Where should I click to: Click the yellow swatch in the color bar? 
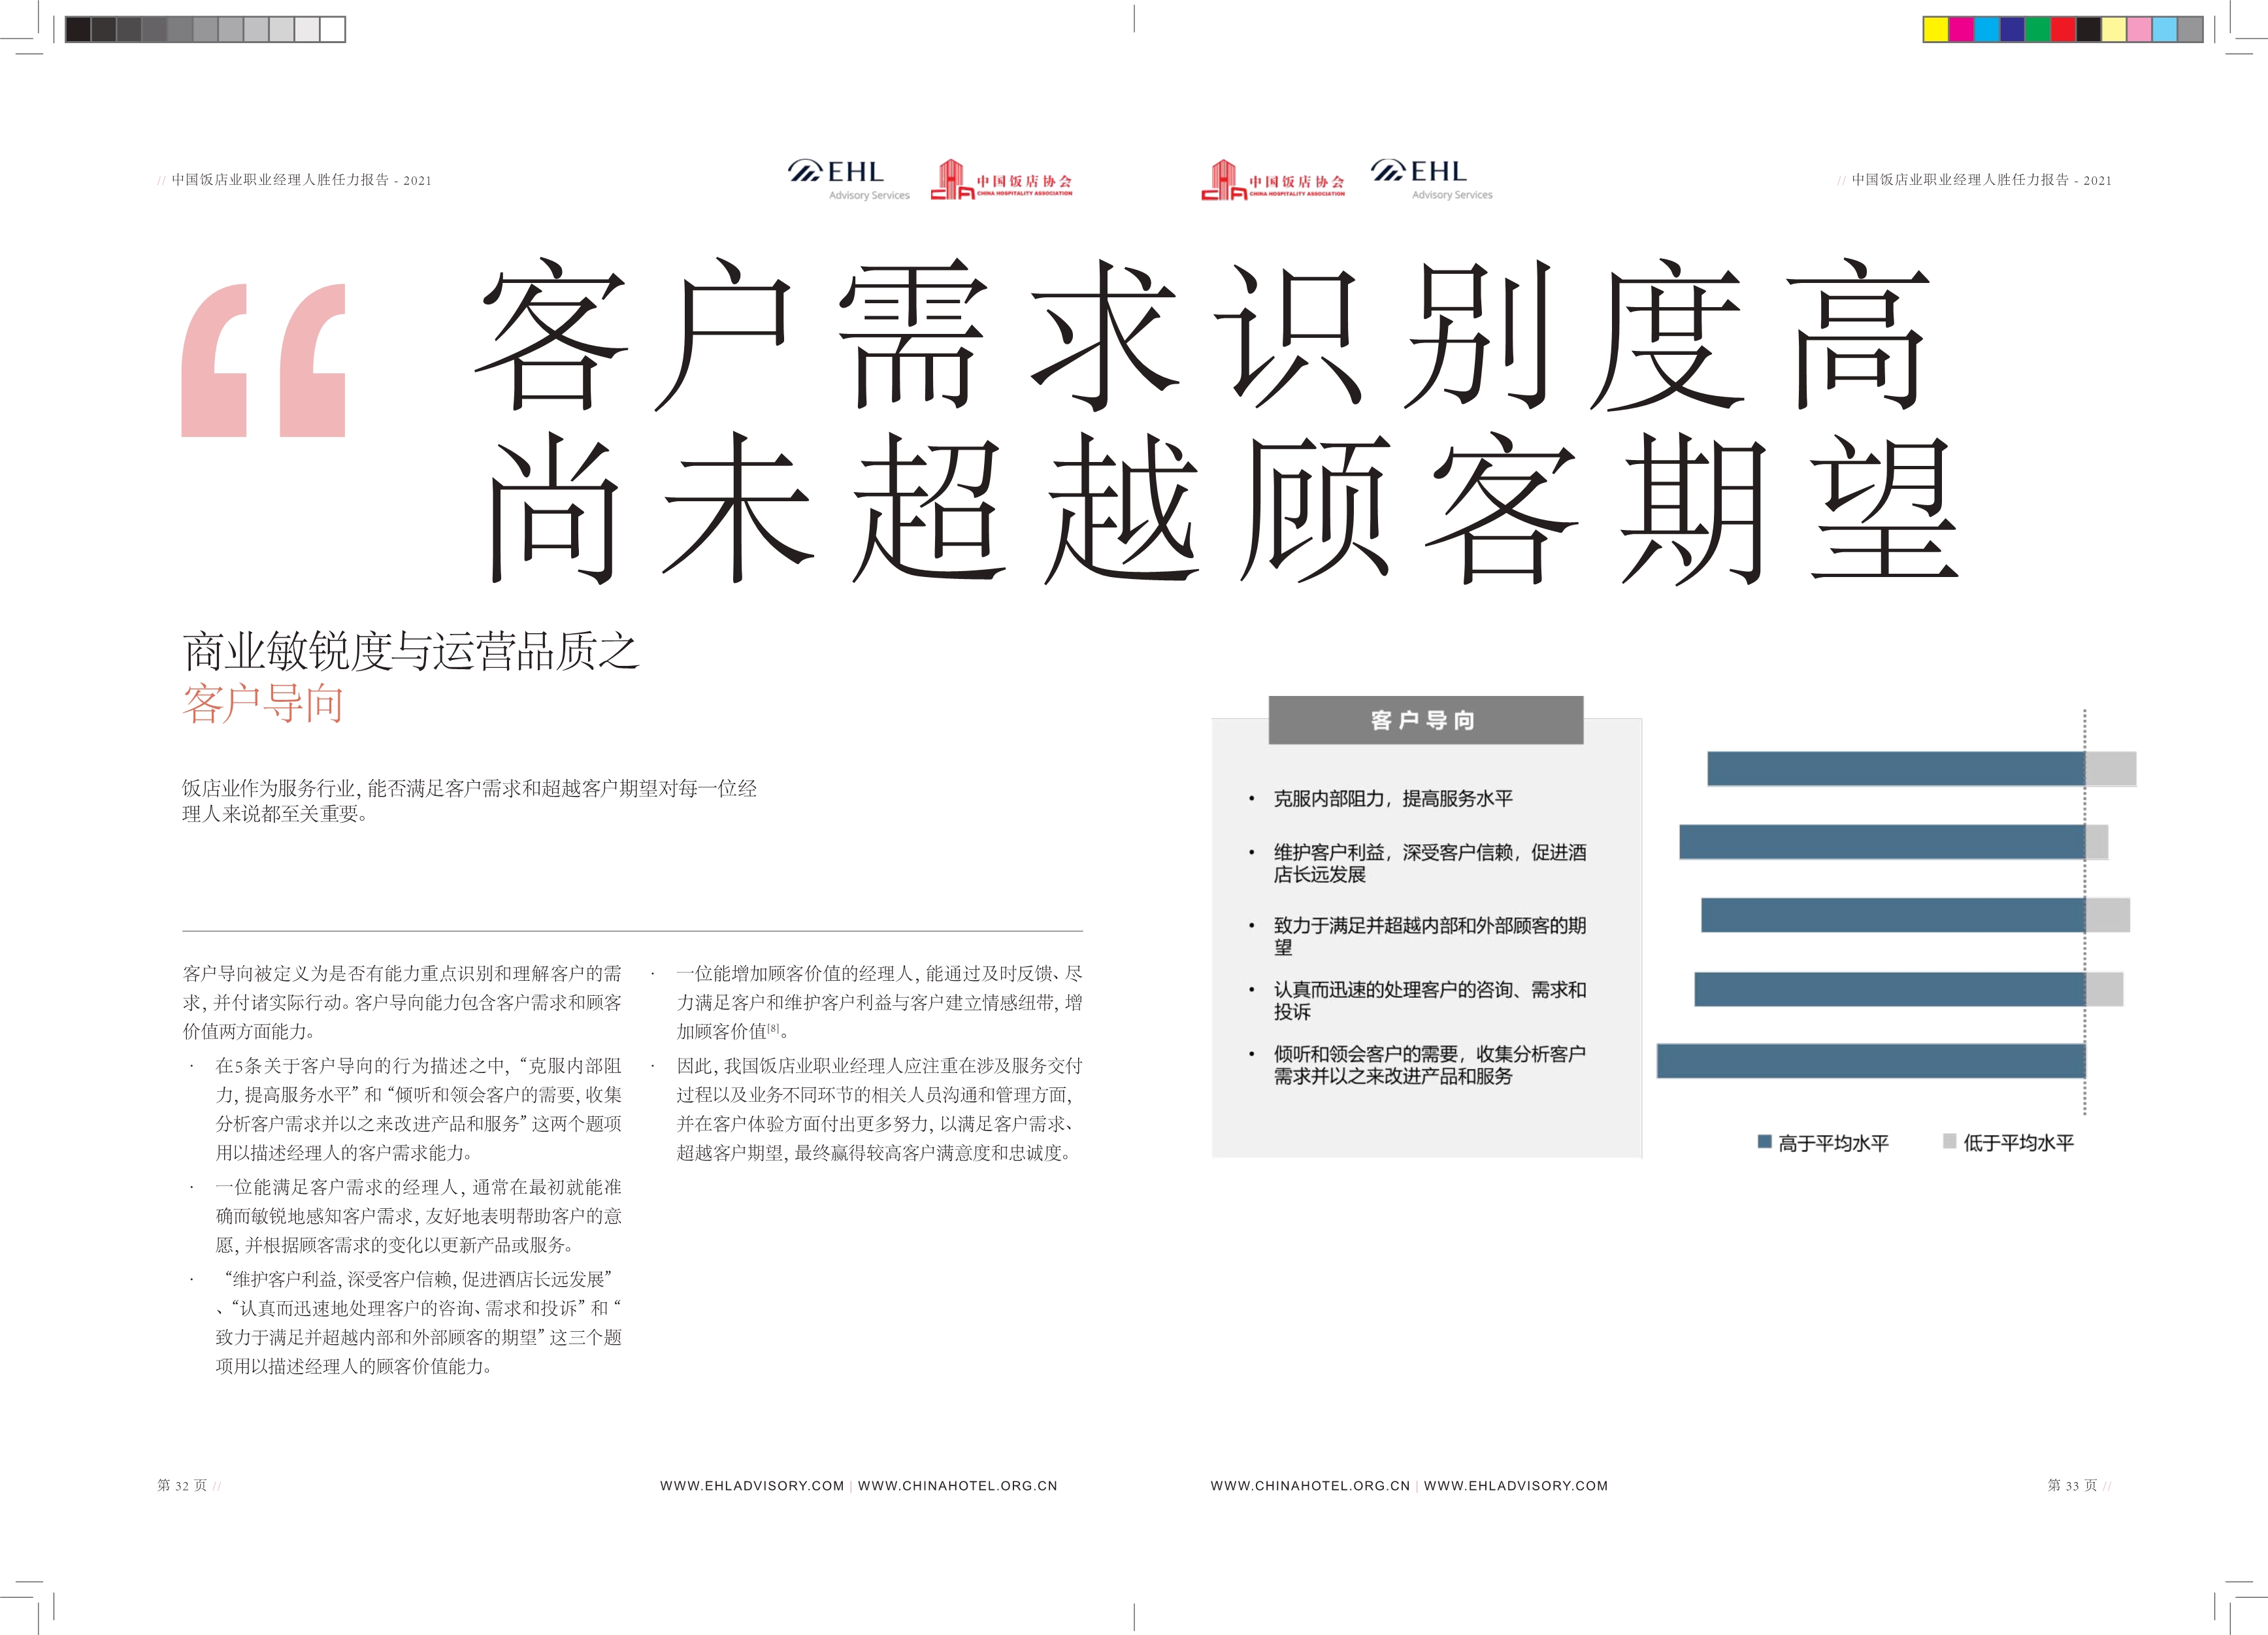click(x=1936, y=30)
